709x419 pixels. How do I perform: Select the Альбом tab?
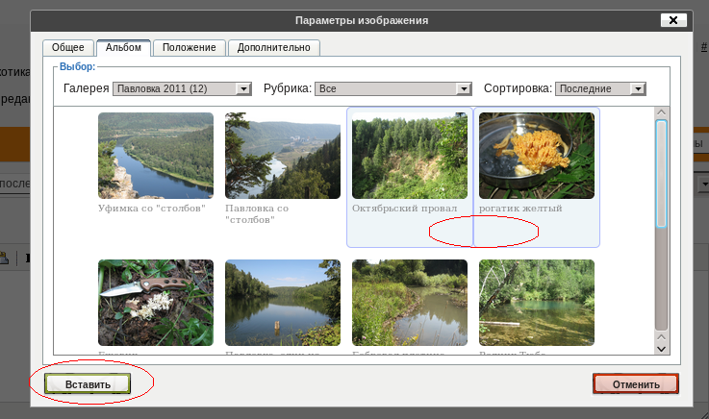(x=123, y=47)
